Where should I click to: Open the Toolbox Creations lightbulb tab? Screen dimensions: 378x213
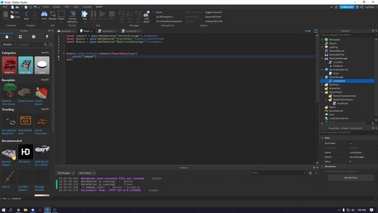click(47, 37)
